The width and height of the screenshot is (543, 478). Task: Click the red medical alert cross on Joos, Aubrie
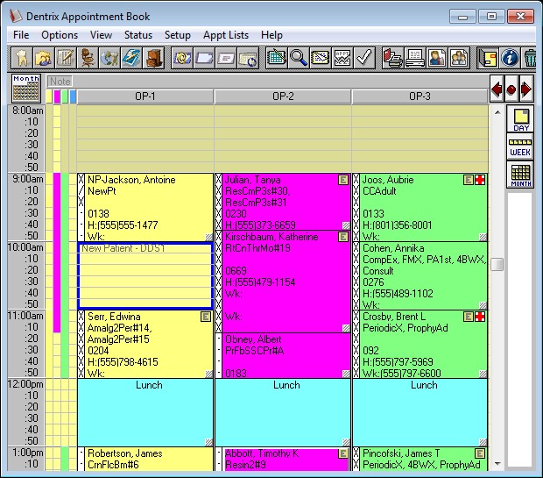(x=480, y=180)
